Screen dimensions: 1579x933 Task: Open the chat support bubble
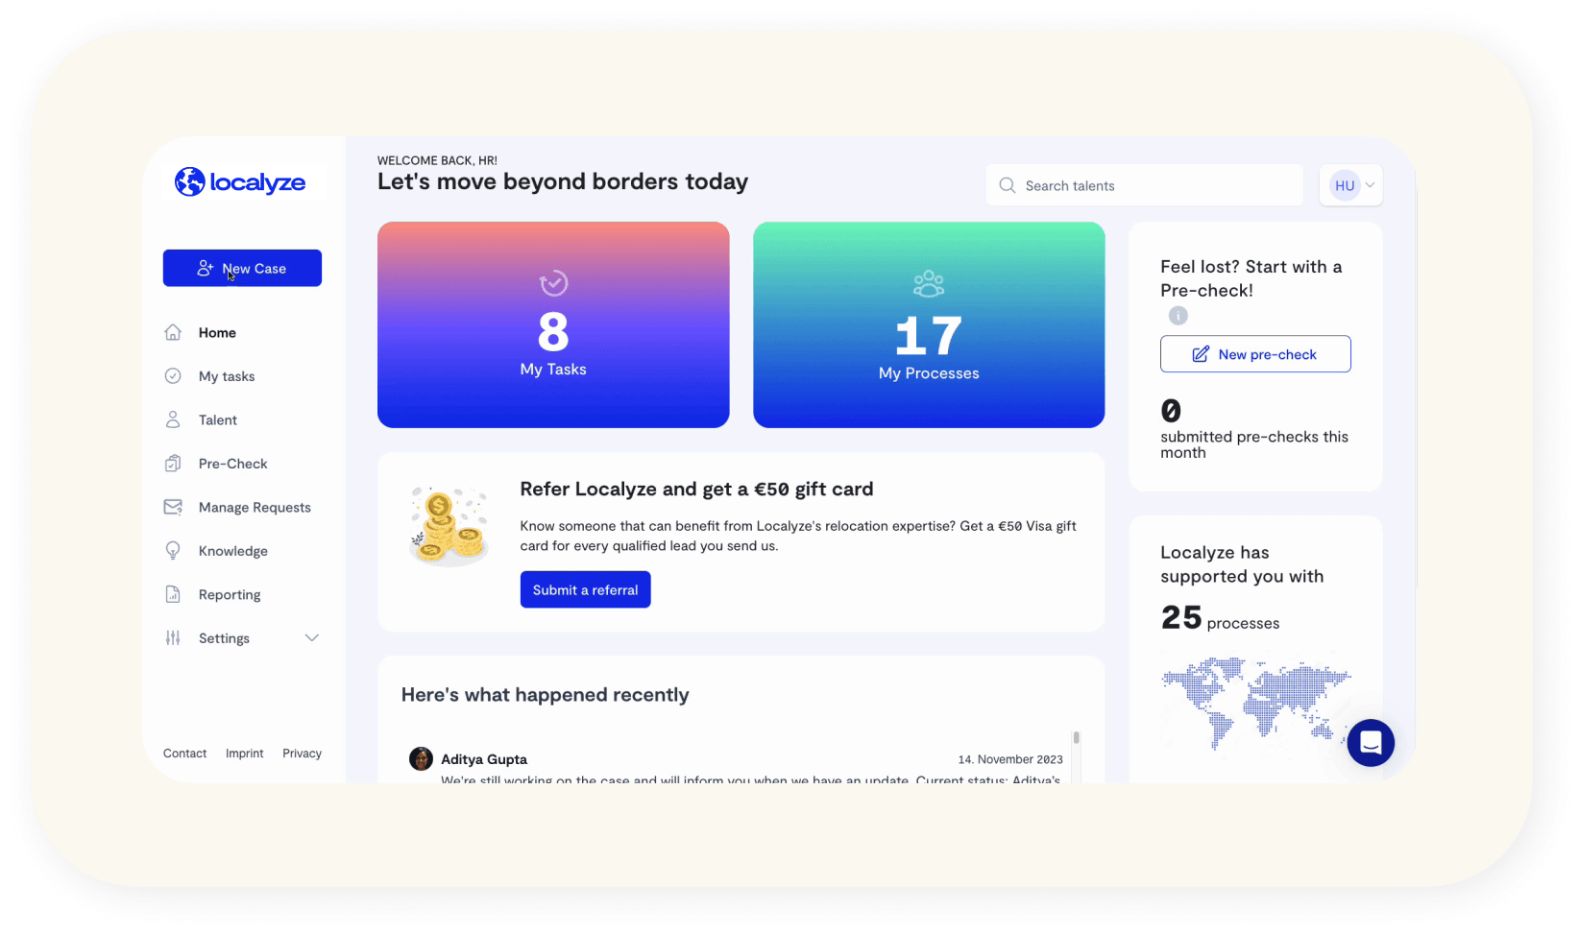point(1371,743)
